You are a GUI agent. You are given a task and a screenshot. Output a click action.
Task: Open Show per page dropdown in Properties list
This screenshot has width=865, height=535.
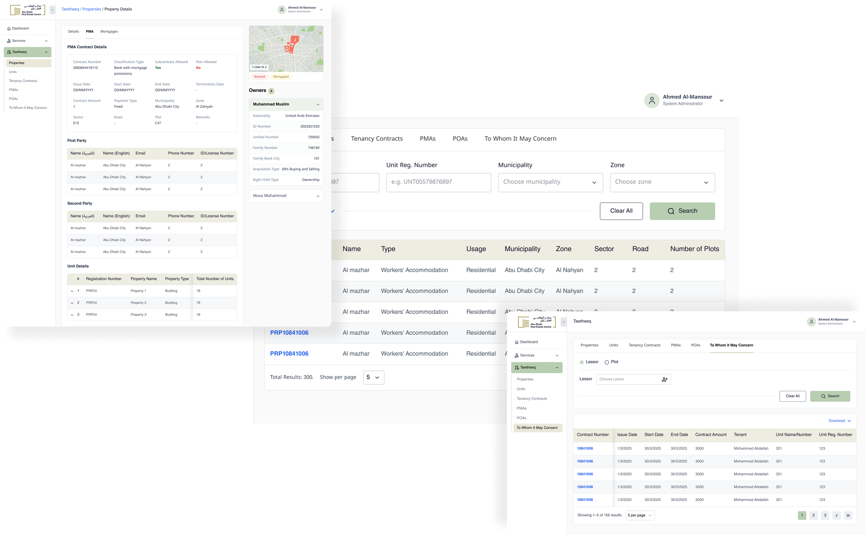click(373, 378)
